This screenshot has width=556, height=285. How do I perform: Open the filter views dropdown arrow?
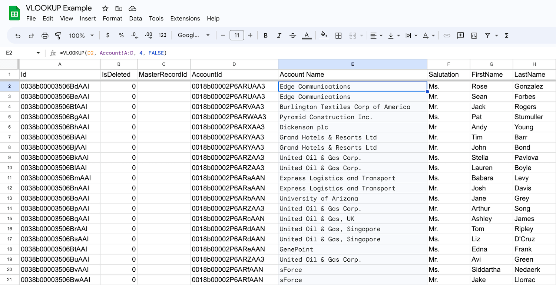496,36
